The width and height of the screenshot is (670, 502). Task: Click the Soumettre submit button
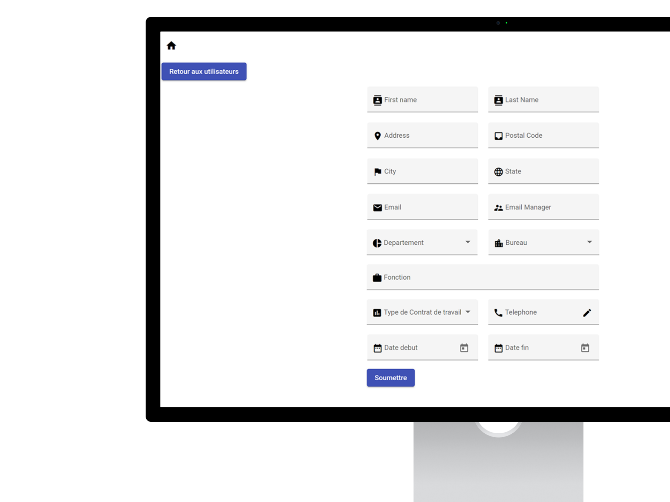[x=391, y=377]
